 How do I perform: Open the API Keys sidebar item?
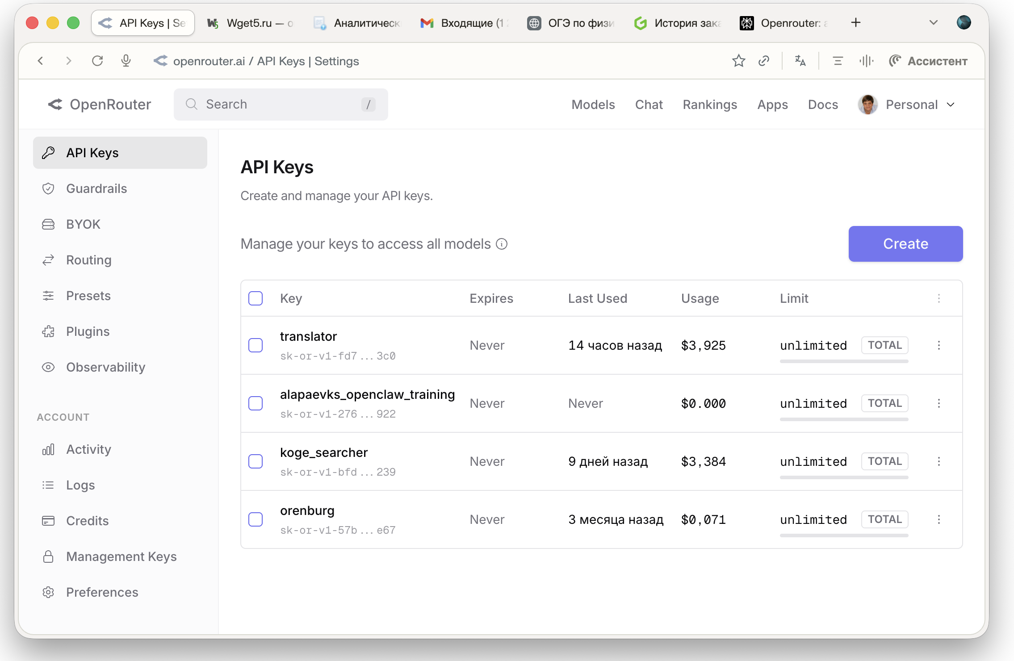(x=120, y=153)
